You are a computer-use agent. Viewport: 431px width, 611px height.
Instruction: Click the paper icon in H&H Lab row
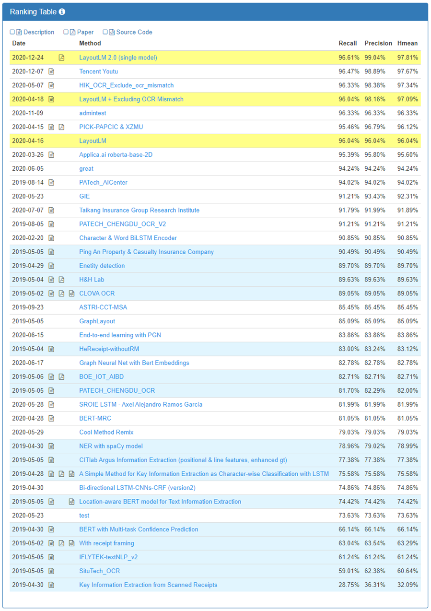click(x=61, y=280)
